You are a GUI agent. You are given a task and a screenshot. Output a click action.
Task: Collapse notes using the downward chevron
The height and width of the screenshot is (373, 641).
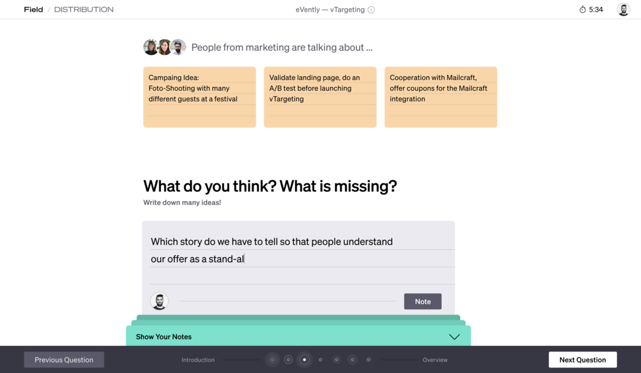(454, 336)
